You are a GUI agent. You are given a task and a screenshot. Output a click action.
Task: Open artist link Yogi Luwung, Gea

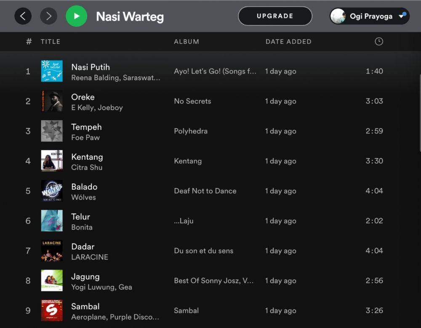pos(101,287)
